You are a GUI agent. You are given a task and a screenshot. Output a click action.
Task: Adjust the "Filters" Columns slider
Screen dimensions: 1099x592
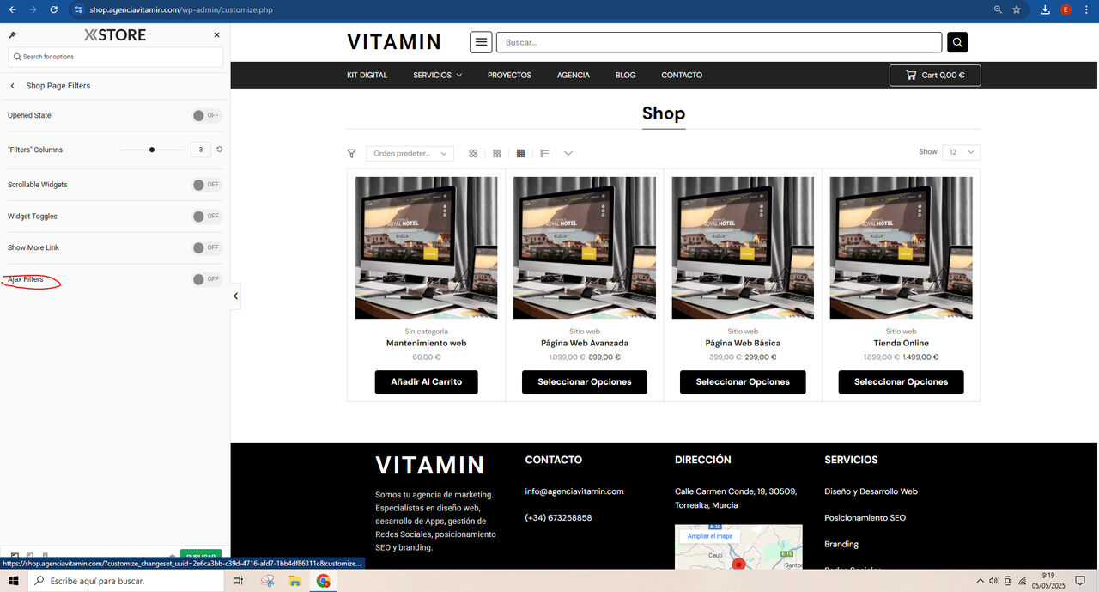(x=152, y=150)
